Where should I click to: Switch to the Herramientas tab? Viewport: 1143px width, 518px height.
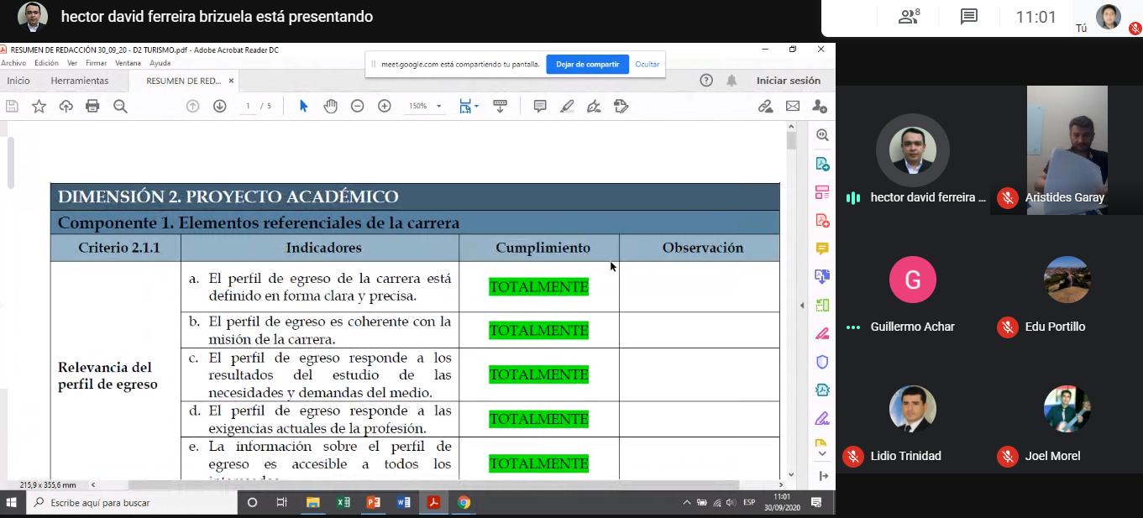80,81
